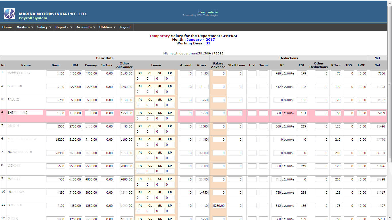The image size is (392, 220).
Task: Click Logout in the navigation bar
Action: click(125, 27)
